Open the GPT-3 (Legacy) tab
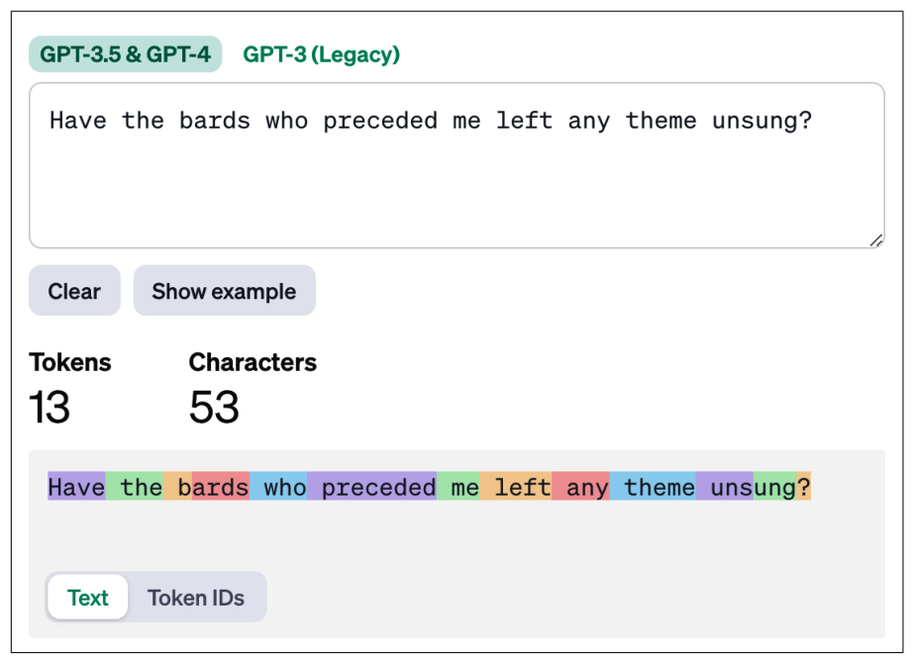 [322, 54]
